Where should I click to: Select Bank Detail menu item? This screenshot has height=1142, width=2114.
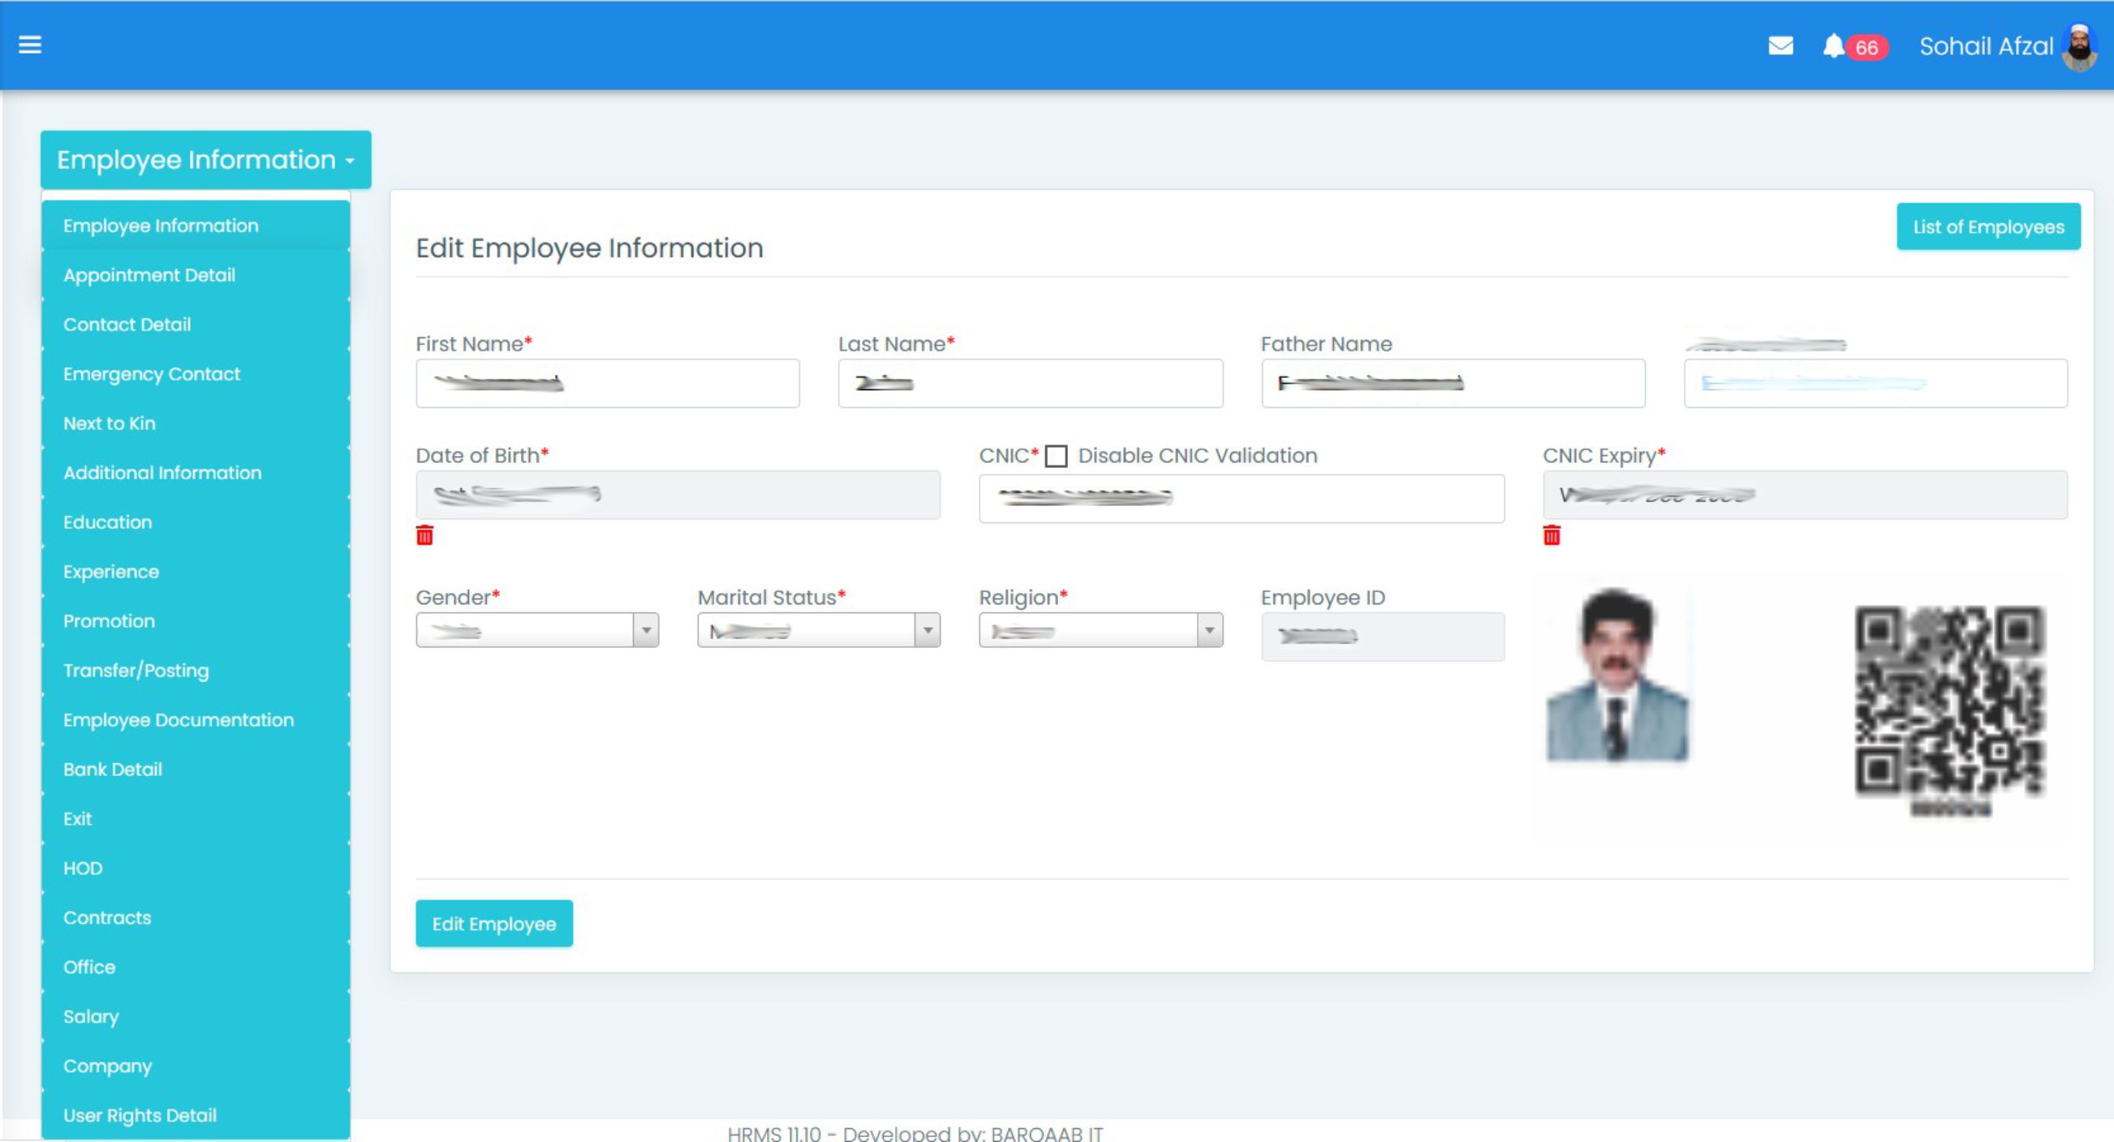[x=113, y=769]
